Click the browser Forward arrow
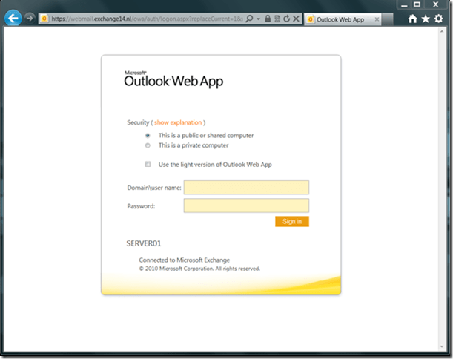The width and height of the screenshot is (453, 359). [x=29, y=18]
